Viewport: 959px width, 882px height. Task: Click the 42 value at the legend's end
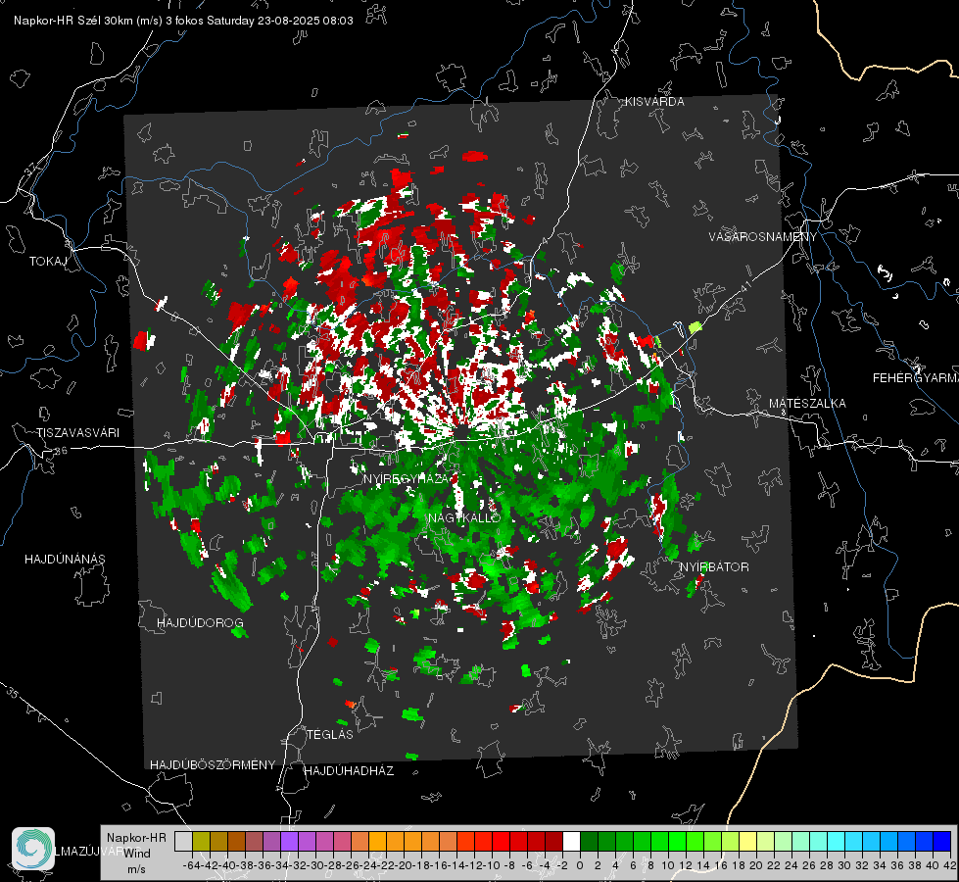tap(950, 865)
